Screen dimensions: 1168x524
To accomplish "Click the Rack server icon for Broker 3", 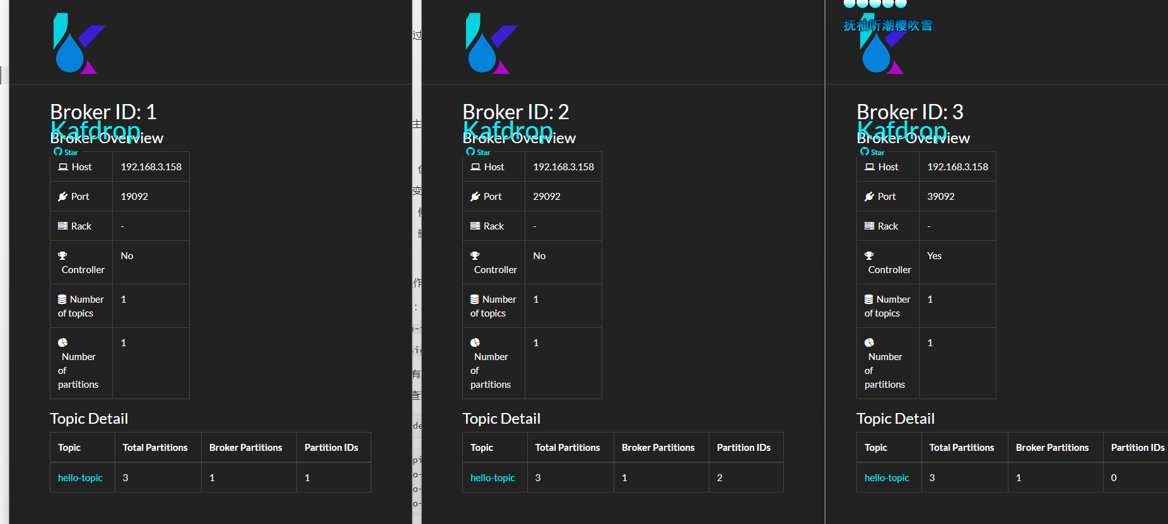I will tap(869, 226).
